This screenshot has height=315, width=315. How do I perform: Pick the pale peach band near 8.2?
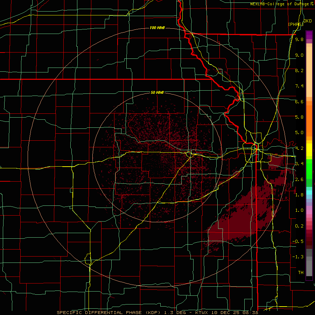pos(309,71)
